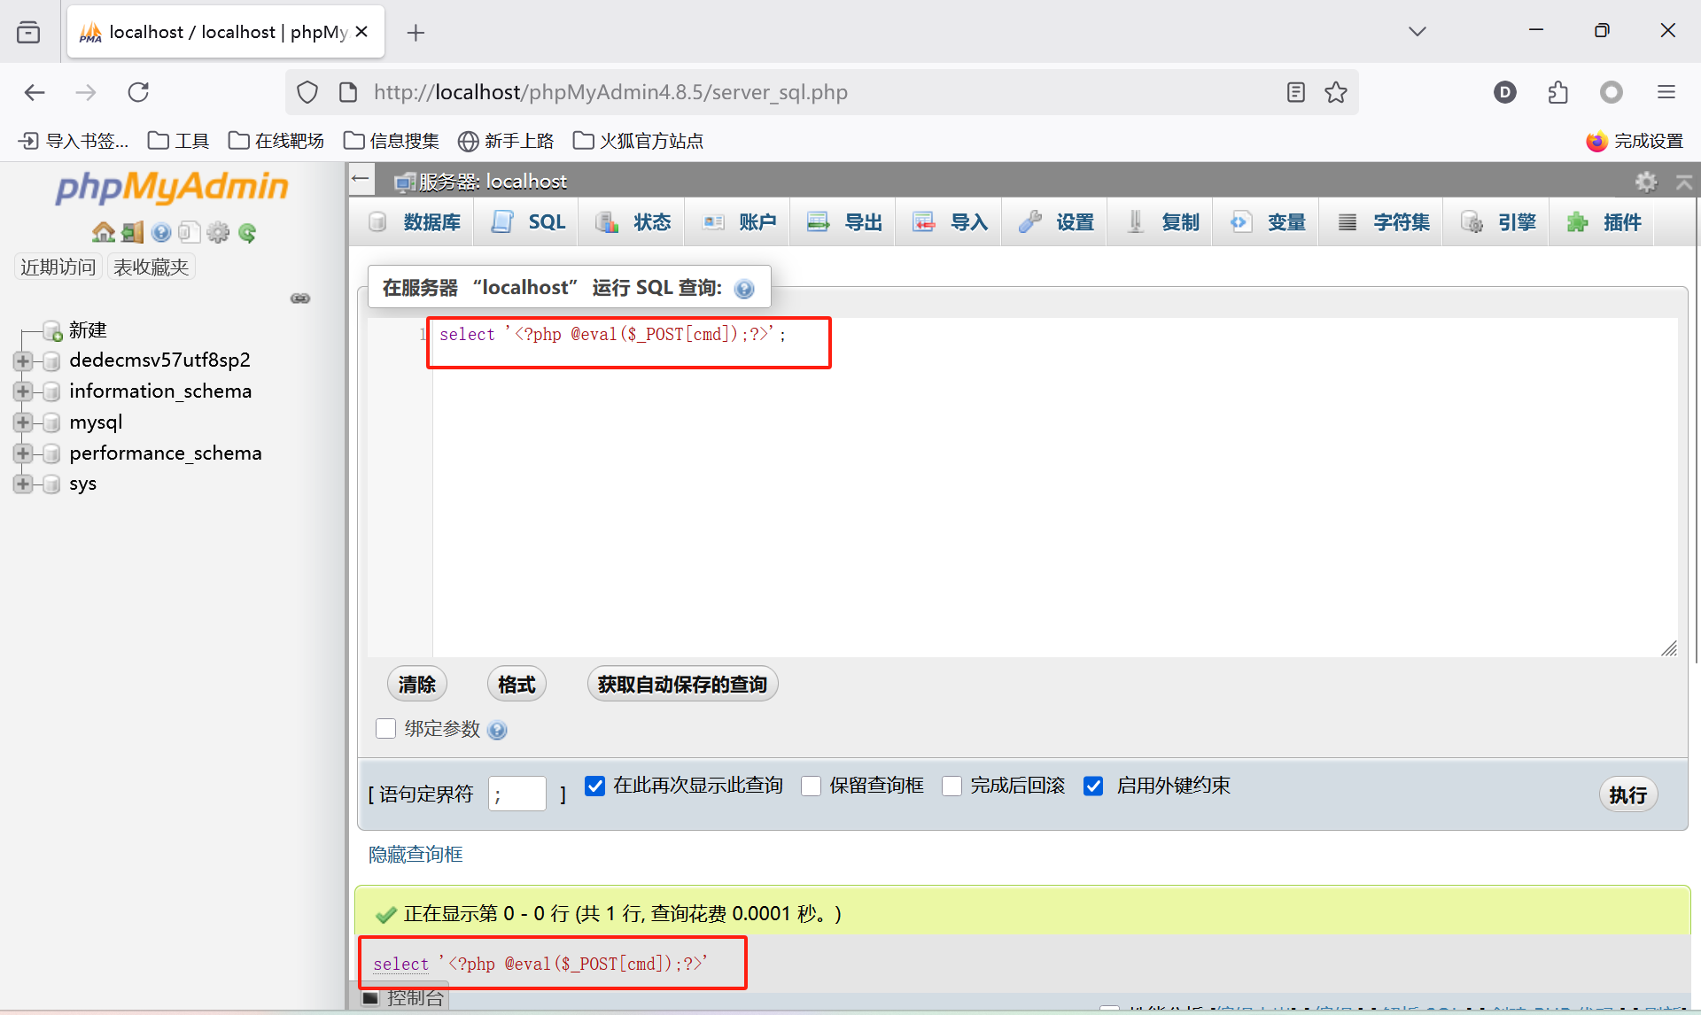Open the Firefox hamburger application menu

(1666, 92)
